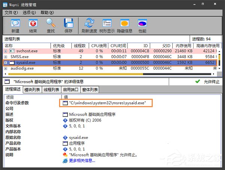This screenshot has width=225, height=170.
Task: Sort by the 名称 column header
Action: click(x=27, y=46)
